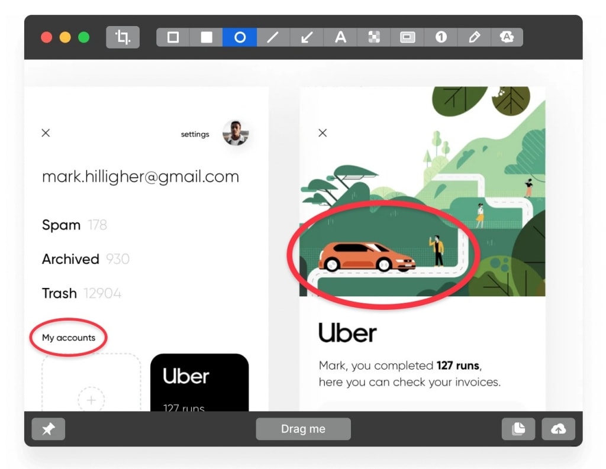
Task: Click the user profile avatar photo
Action: pos(236,133)
